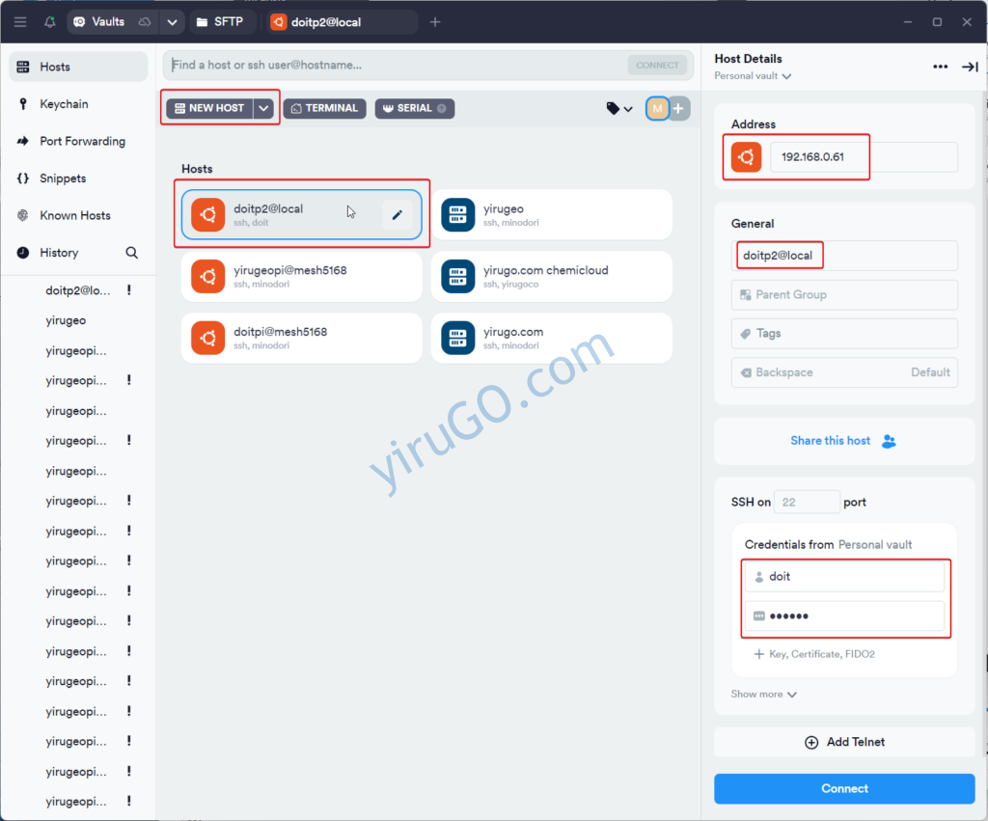Open the Vaults dropdown chevron
The height and width of the screenshot is (821, 988).
[x=172, y=22]
